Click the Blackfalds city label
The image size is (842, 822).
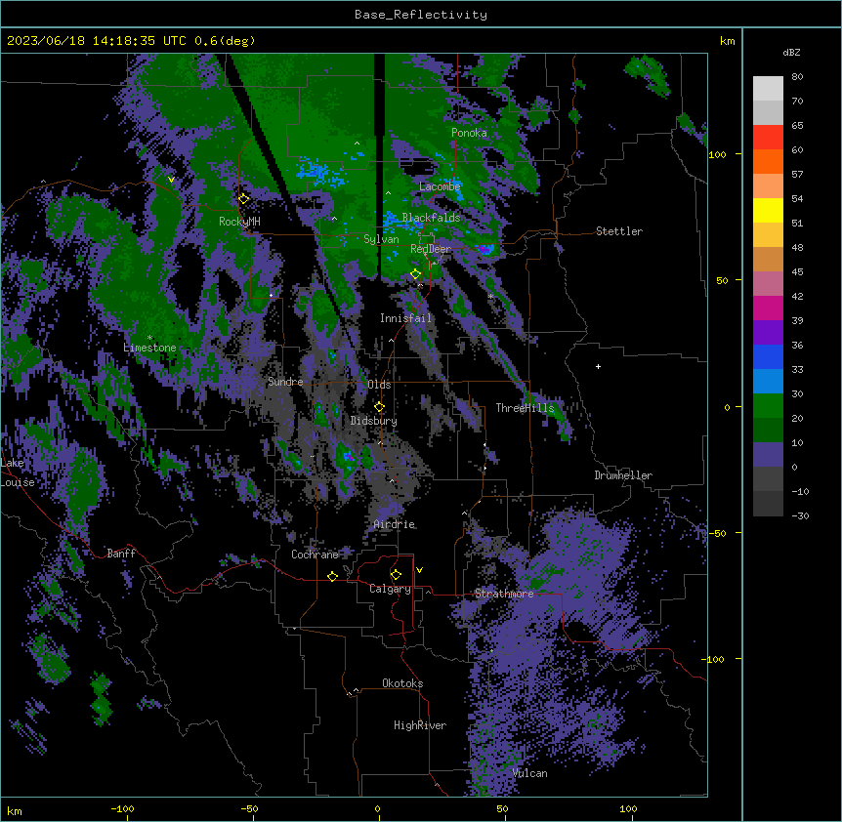[x=431, y=218]
